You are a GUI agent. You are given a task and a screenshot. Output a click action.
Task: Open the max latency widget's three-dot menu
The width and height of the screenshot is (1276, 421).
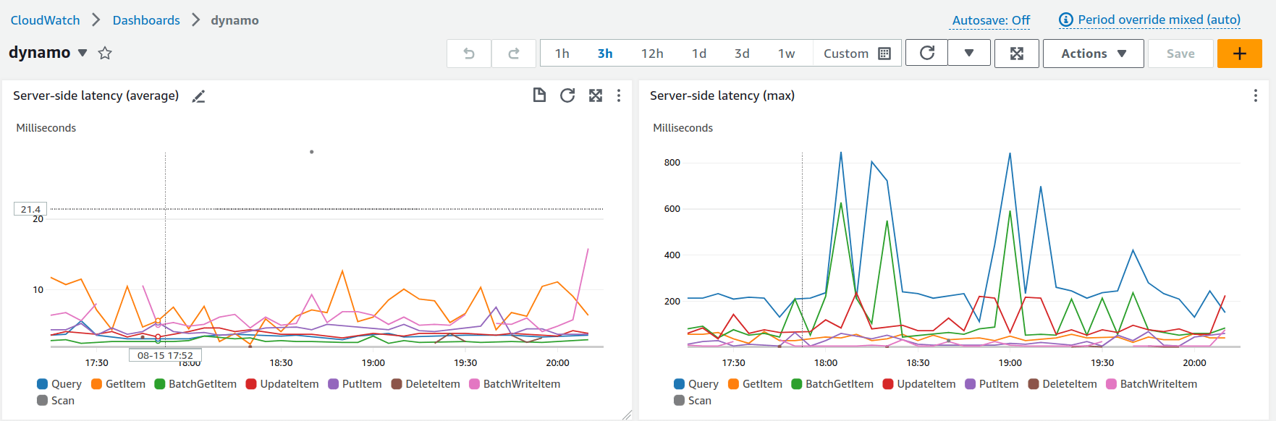click(x=1256, y=95)
